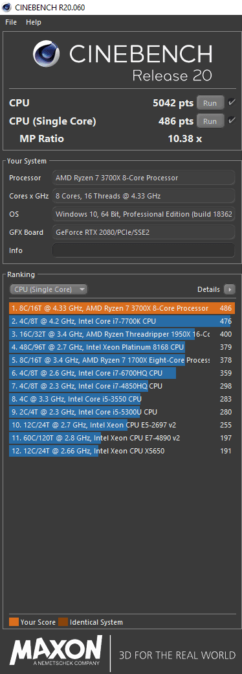
Task: Click the GFX Board field GeForce RTX 2080
Action: (143, 232)
